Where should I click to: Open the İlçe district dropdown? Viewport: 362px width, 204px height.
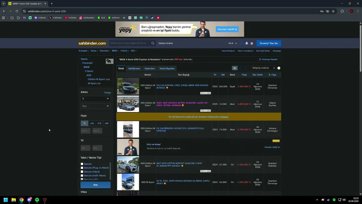pos(96,106)
